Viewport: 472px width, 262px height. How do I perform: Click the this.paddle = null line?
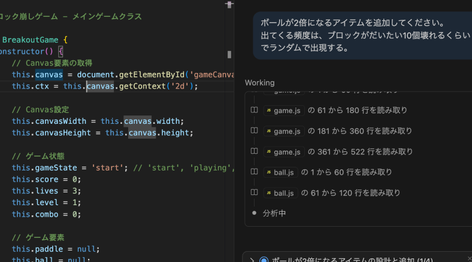[56, 249]
